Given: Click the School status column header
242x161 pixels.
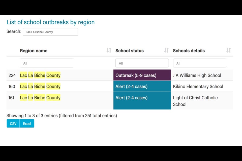Looking at the screenshot, I should (130, 51).
